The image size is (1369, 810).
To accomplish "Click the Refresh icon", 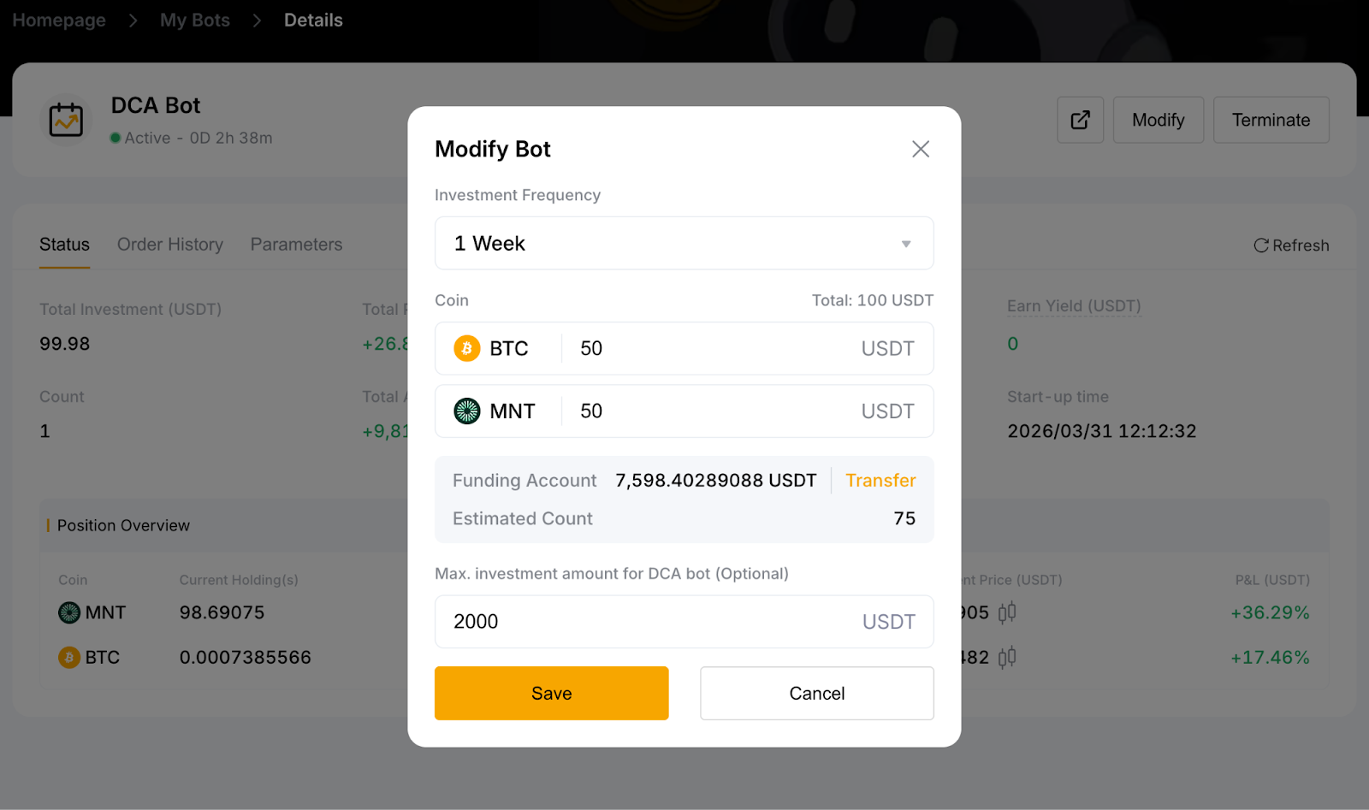I will (x=1260, y=245).
